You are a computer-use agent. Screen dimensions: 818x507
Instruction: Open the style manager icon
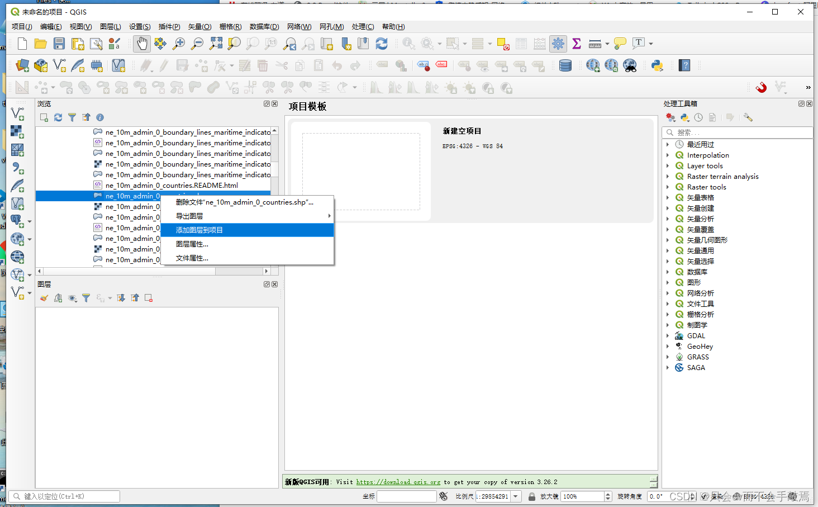tap(115, 44)
